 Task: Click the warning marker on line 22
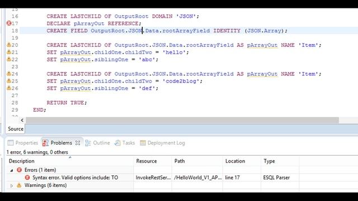tap(9, 59)
